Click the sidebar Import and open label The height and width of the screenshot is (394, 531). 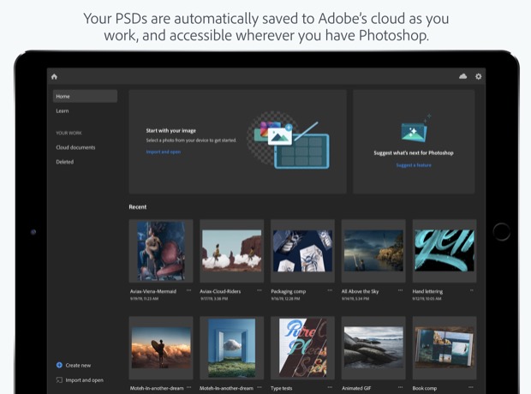tap(84, 380)
